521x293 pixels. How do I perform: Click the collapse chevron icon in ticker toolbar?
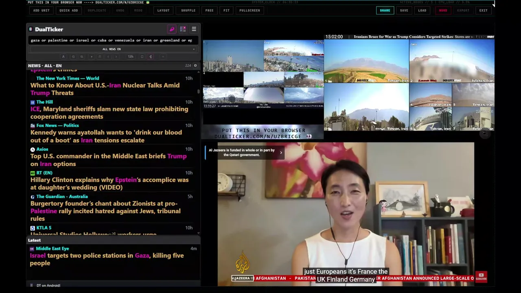click(x=163, y=57)
